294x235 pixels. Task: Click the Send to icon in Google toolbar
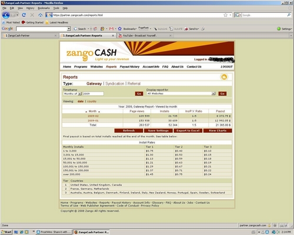tap(192, 29)
